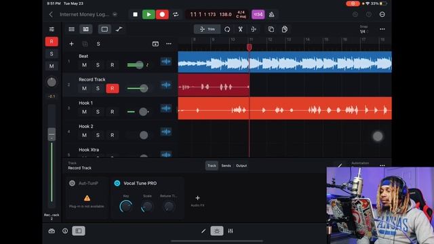The height and width of the screenshot is (244, 434).
Task: Open track header ellipsis menu
Action: (169, 43)
